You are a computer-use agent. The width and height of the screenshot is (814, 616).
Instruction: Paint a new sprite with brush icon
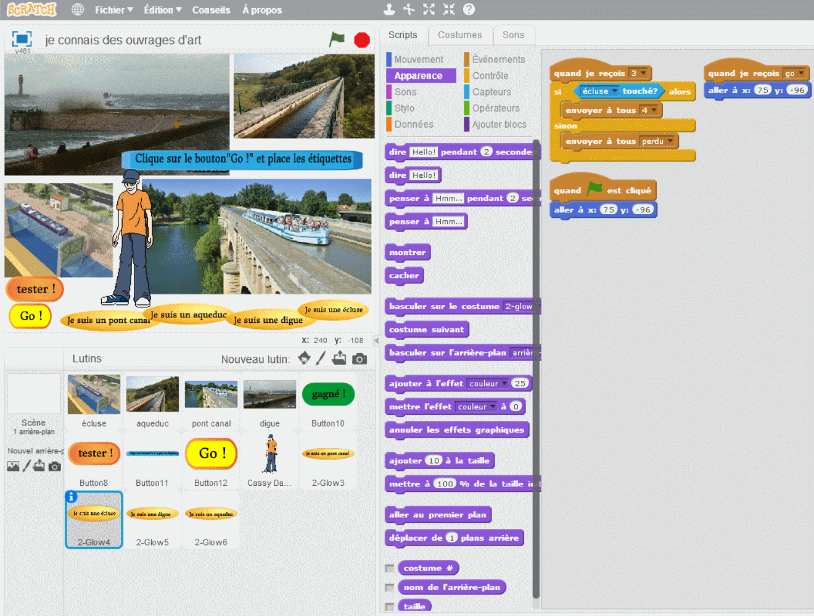click(321, 358)
